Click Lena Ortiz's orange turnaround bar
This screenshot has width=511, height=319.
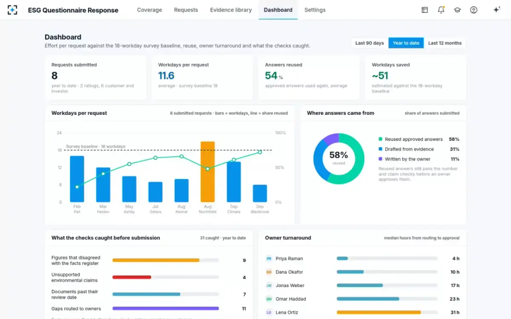click(x=379, y=313)
